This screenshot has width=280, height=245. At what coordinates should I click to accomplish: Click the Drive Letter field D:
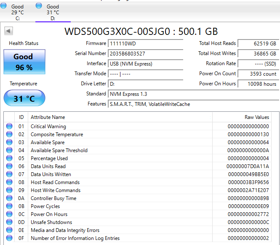pyautogui.click(x=146, y=84)
